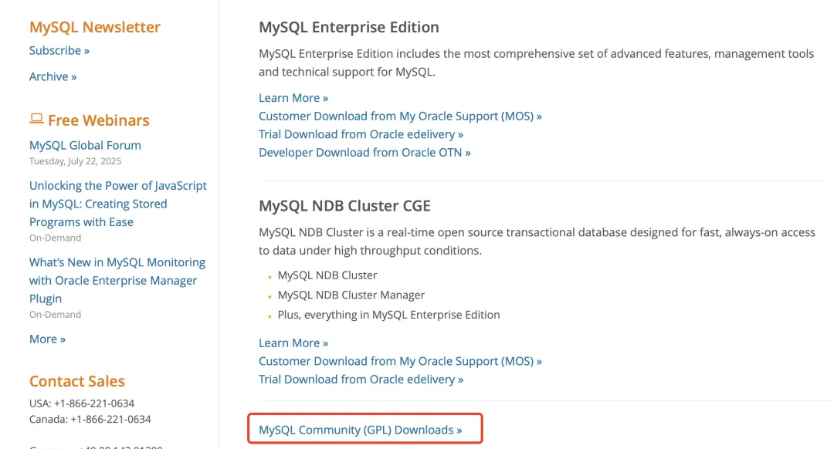Image resolution: width=834 pixels, height=449 pixels.
Task: Click Learn More under MySQL Enterprise Edition
Action: click(x=293, y=98)
